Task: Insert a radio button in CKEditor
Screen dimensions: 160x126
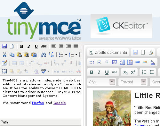Action: click(x=107, y=62)
